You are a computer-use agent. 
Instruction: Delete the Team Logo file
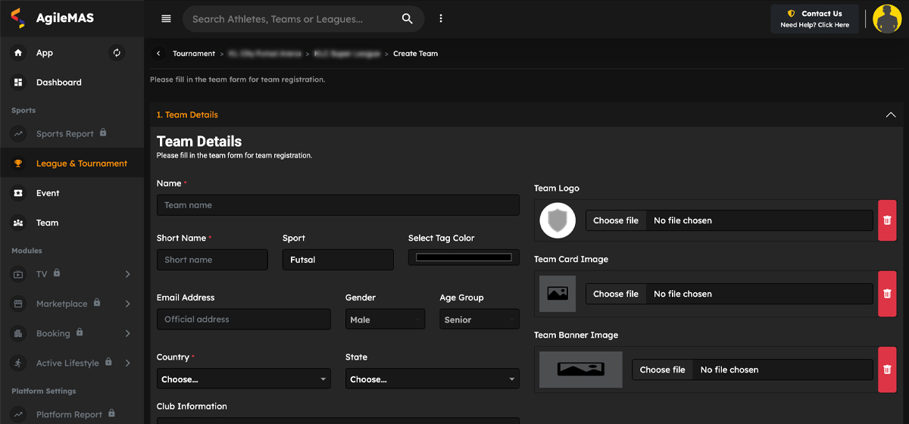pos(887,220)
